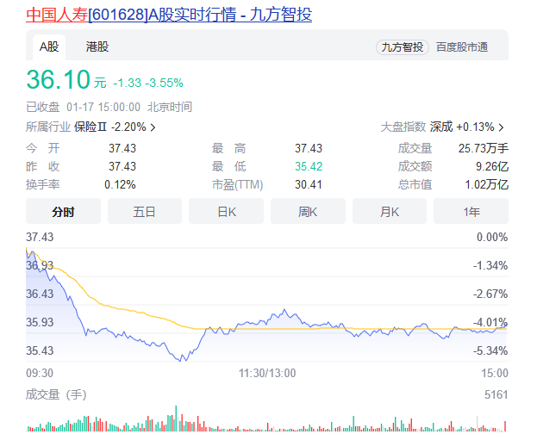Click the percentage change -3.55%
537x440 pixels.
coord(164,83)
